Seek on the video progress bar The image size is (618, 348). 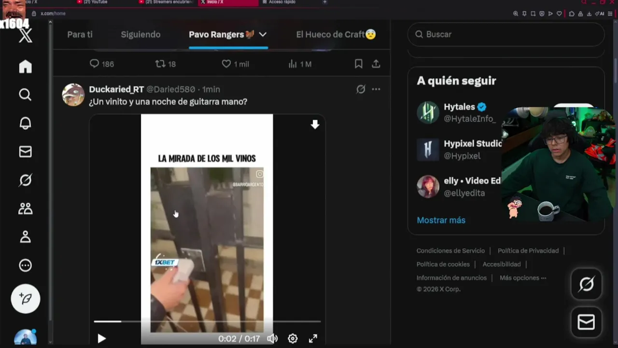(207, 321)
